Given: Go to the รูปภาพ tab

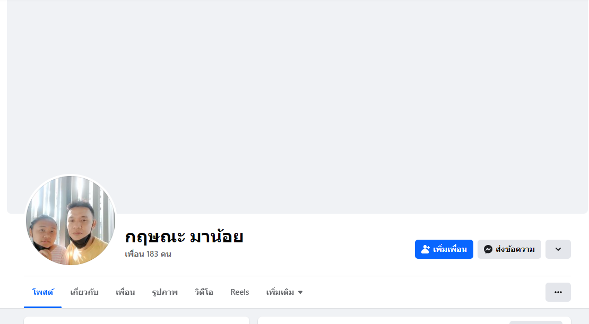Looking at the screenshot, I should [x=164, y=292].
